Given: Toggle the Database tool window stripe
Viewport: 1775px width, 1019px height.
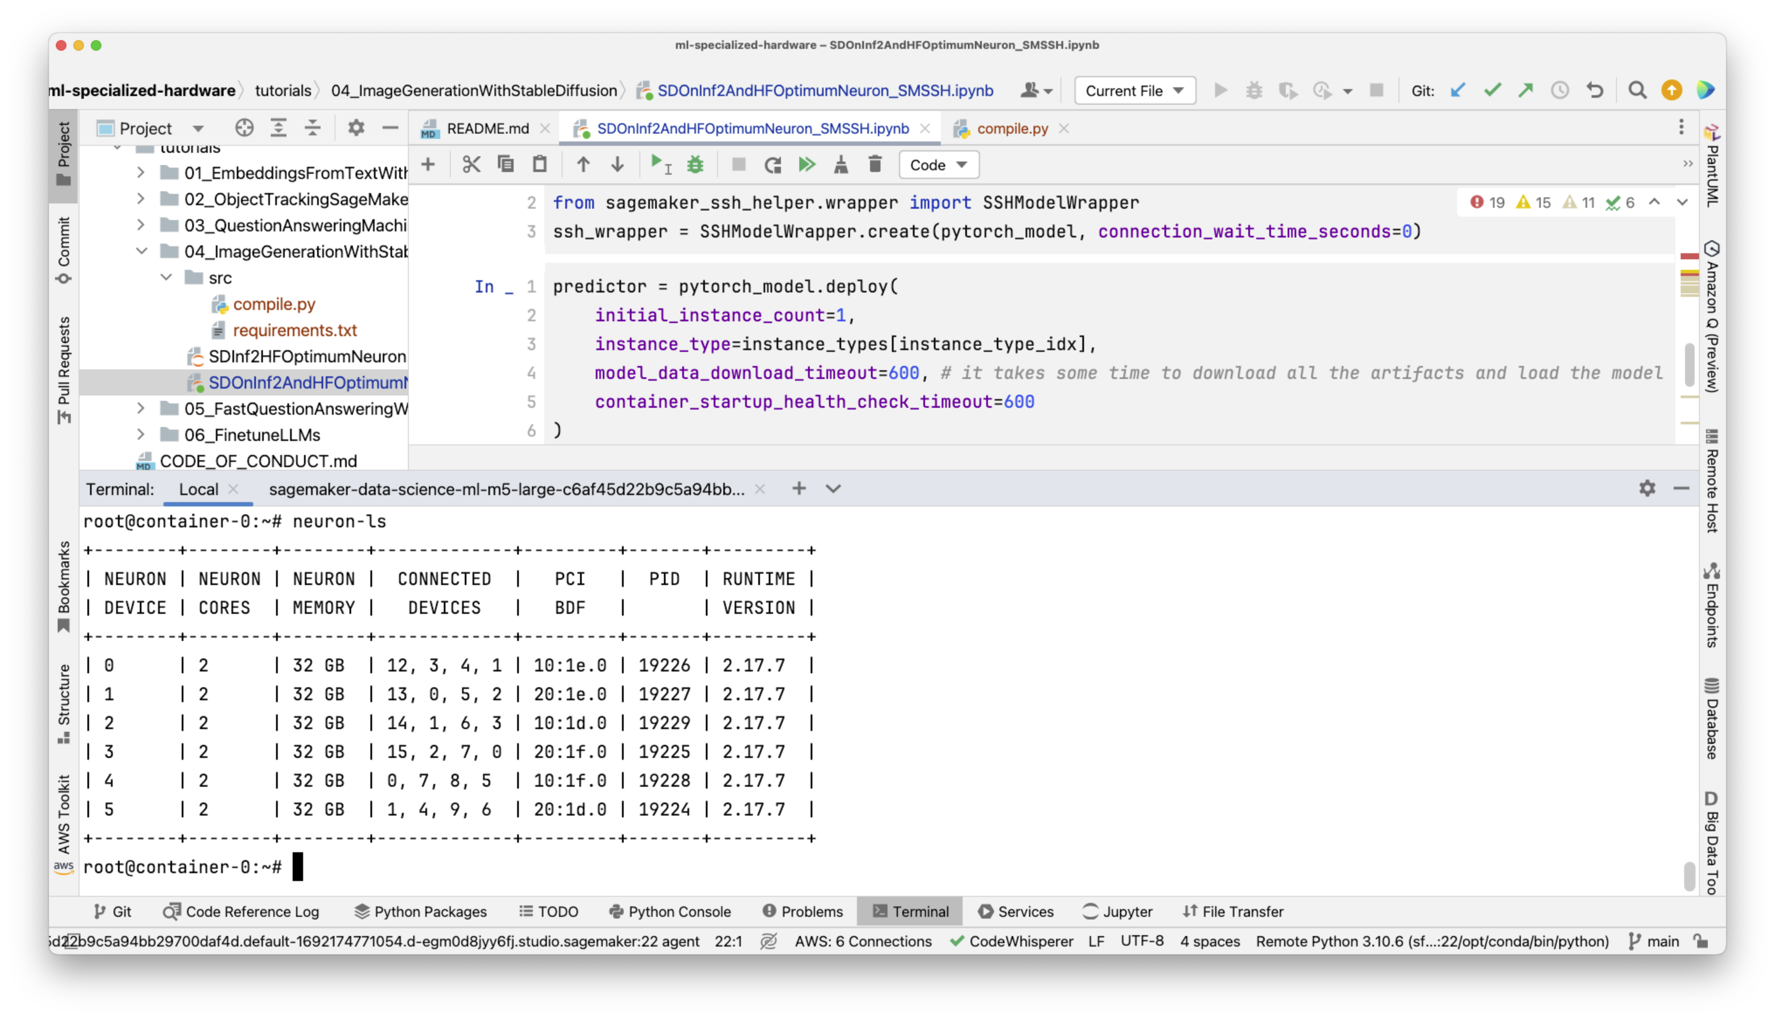Looking at the screenshot, I should pos(1711,718).
